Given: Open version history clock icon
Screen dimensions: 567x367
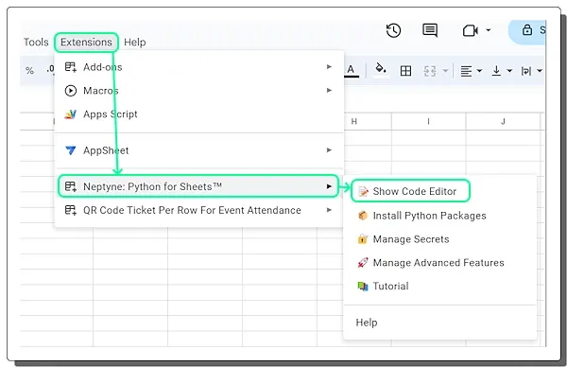Looking at the screenshot, I should pos(393,30).
